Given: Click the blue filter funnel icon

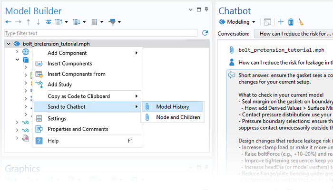Looking at the screenshot, I should pos(112,22).
